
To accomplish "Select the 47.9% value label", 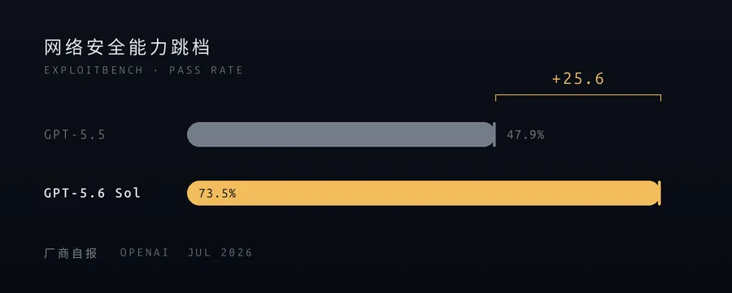I will pyautogui.click(x=525, y=135).
